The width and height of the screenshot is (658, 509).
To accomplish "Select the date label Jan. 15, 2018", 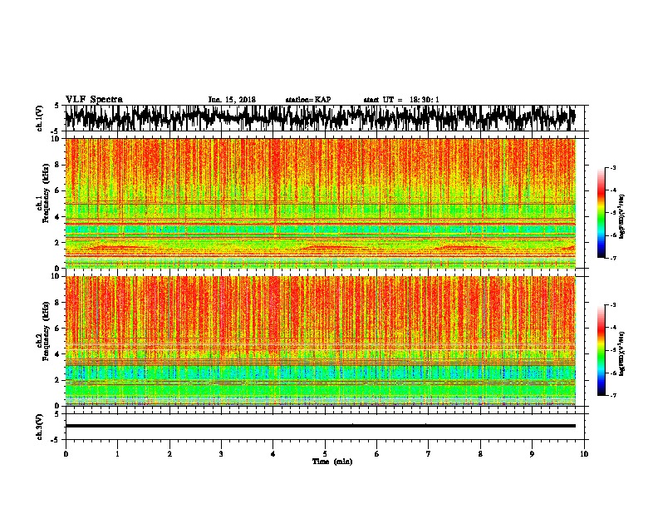I will (232, 100).
